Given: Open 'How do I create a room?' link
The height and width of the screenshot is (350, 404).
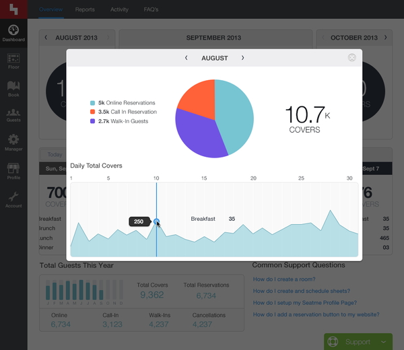Looking at the screenshot, I should pos(283,279).
